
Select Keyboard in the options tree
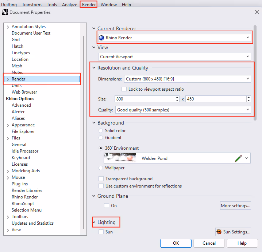pos(21,158)
